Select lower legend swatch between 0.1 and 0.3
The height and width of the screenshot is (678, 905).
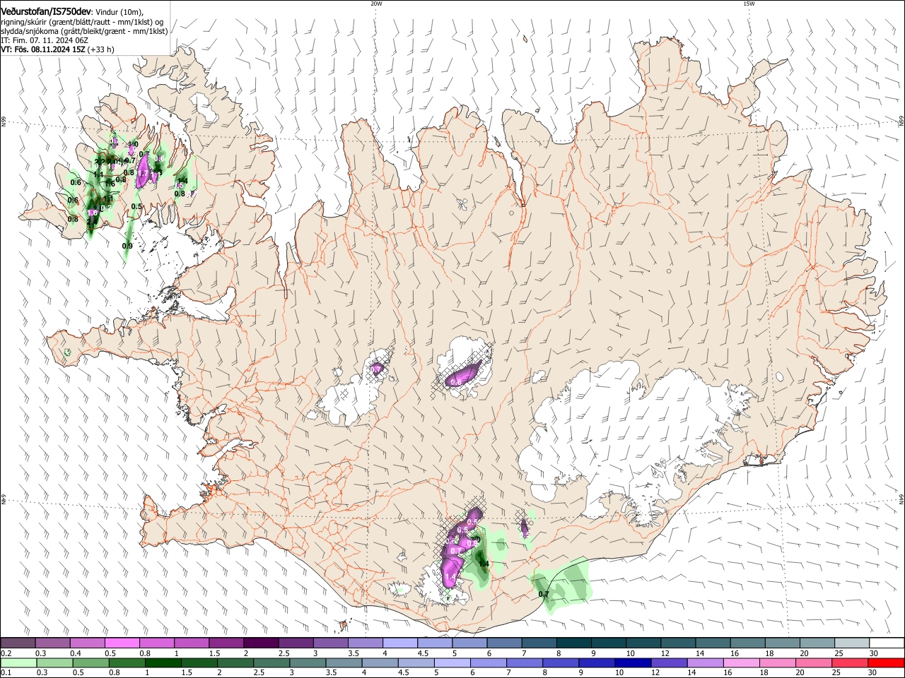(18, 663)
